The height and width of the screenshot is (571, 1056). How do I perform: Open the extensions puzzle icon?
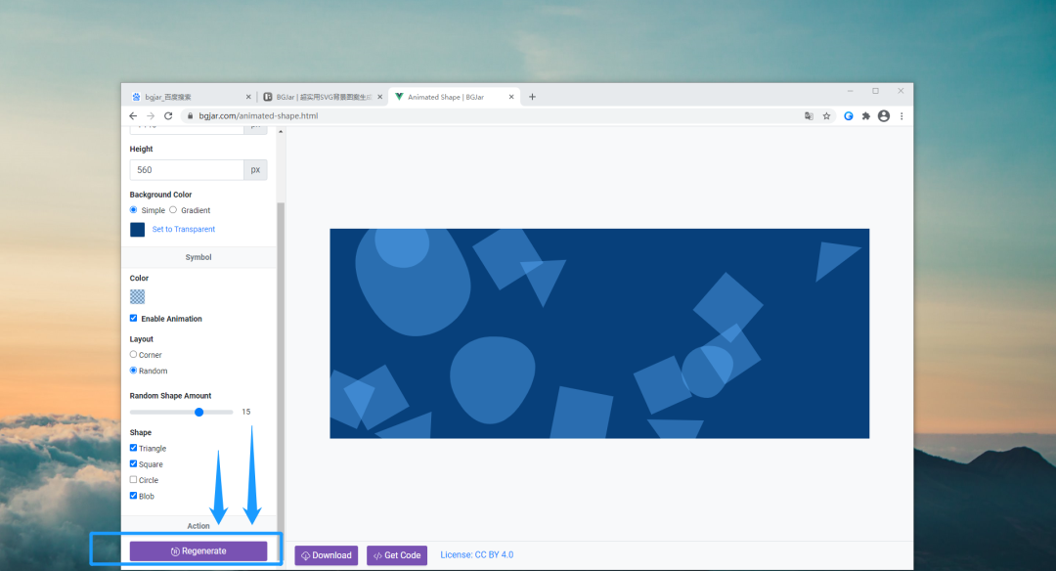865,115
